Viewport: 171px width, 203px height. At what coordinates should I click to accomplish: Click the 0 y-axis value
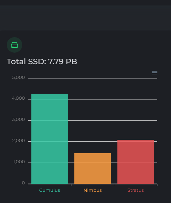tap(23, 183)
